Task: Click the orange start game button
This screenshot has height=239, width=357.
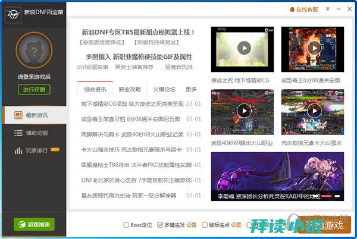Action: coord(325,225)
